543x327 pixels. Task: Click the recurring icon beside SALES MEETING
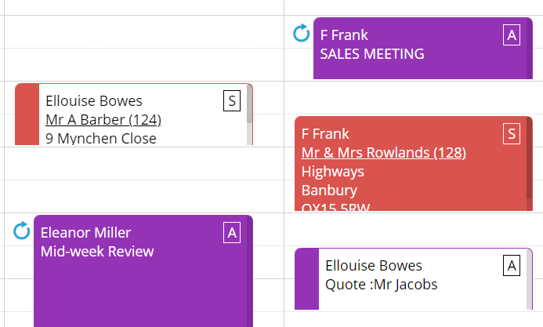[302, 33]
